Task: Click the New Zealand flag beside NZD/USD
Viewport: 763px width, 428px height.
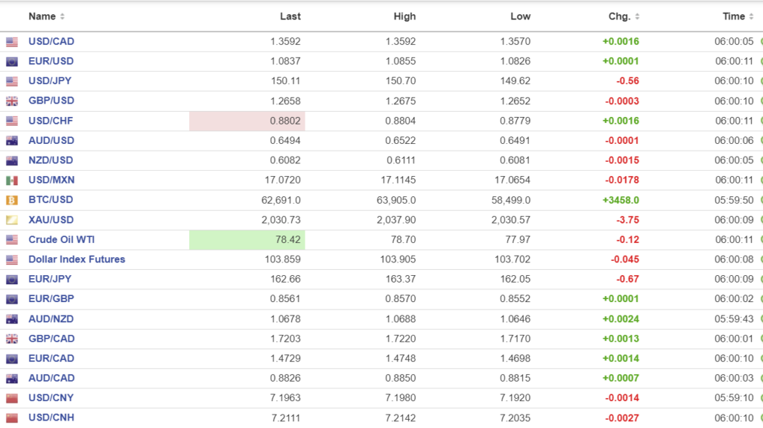Action: click(x=12, y=160)
